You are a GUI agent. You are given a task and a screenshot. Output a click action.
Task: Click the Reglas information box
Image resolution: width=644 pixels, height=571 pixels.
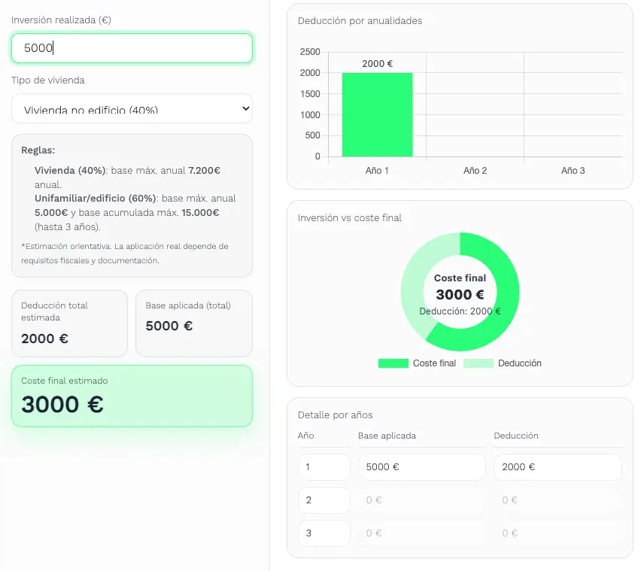[132, 205]
